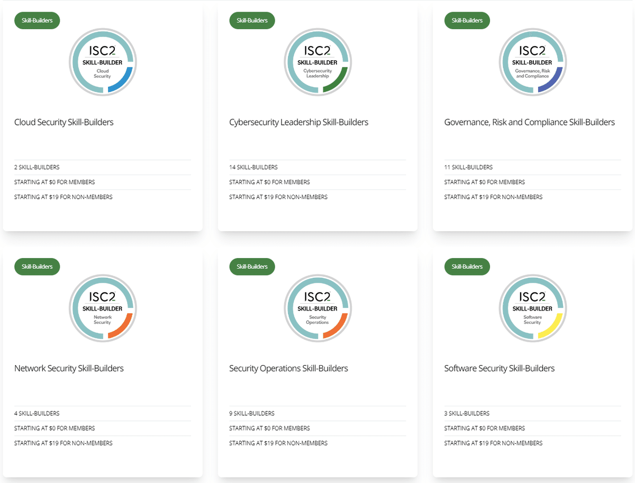Image resolution: width=635 pixels, height=483 pixels.
Task: Click the "9 Skill-Builders" count text
Action: pos(252,413)
